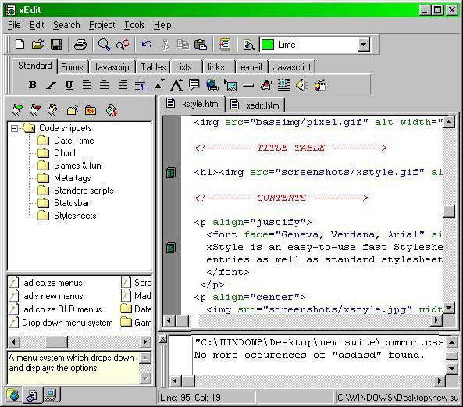Screen dimensions: 463x407
Task: Click the first snippet panel tag icon
Action: point(17,110)
